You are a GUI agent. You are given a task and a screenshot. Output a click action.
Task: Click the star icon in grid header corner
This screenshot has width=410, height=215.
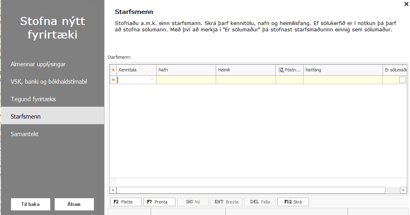(x=113, y=70)
